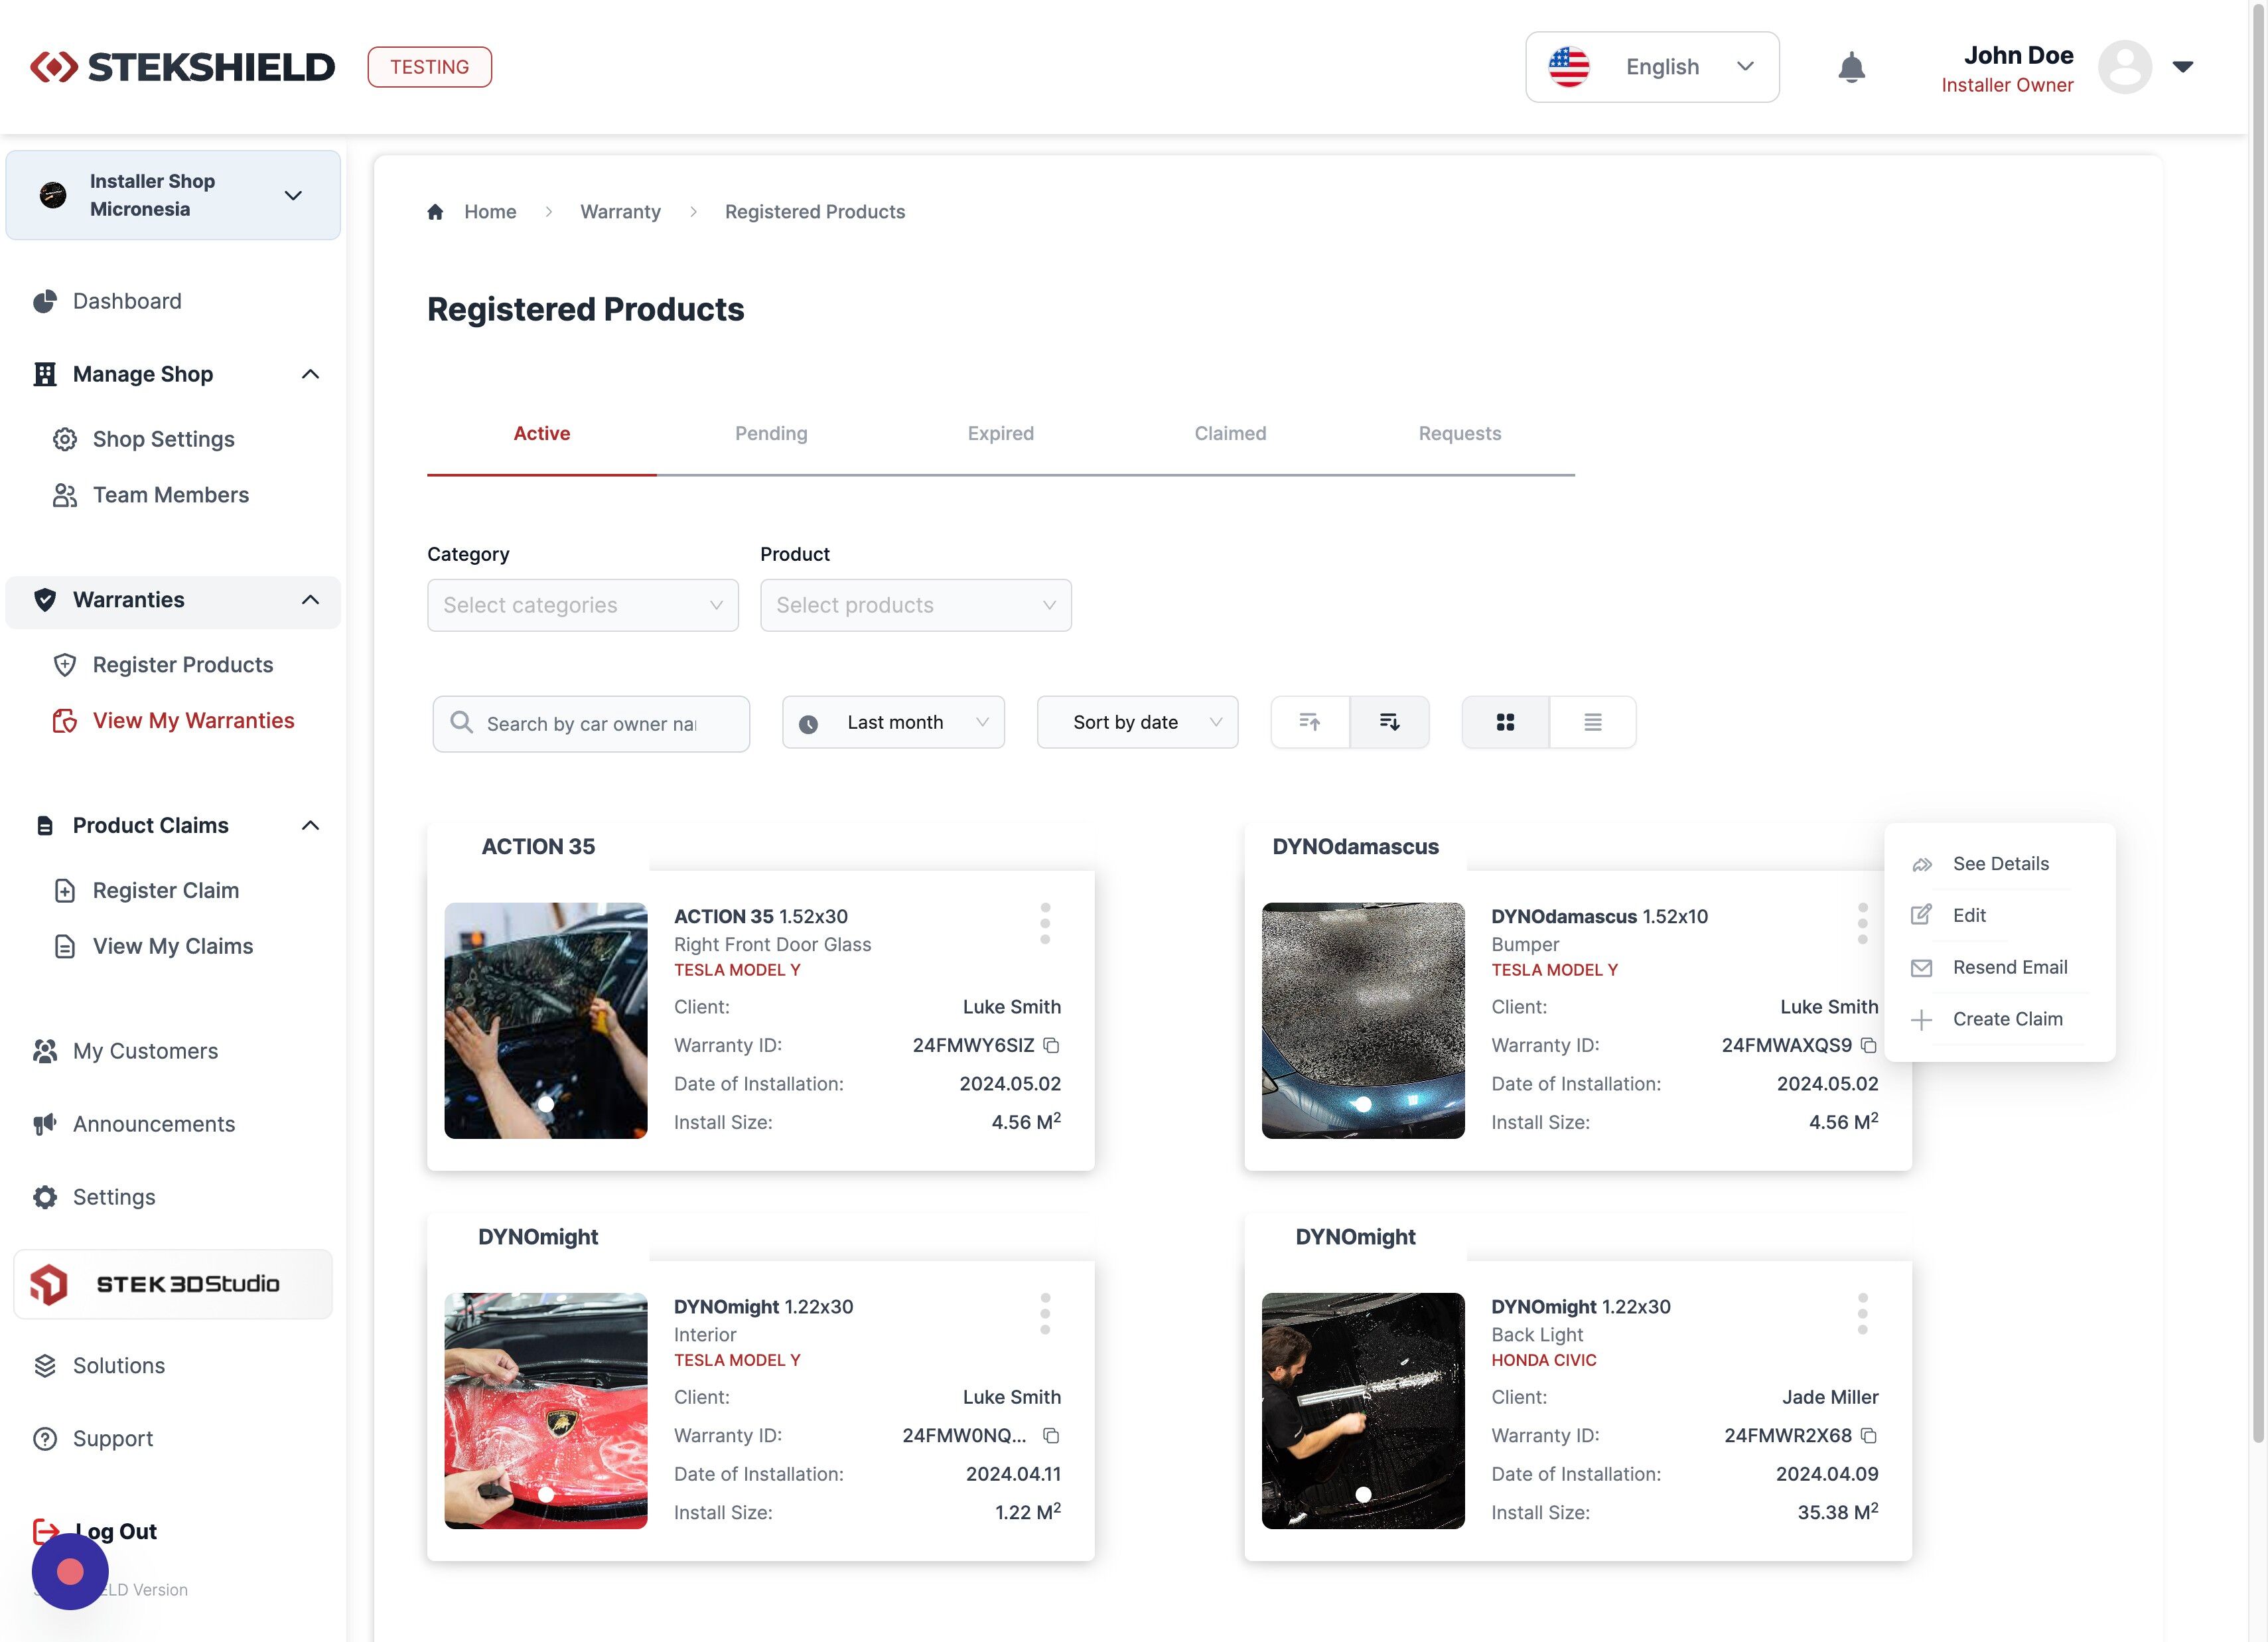Click the Register Products shield icon

click(x=65, y=665)
